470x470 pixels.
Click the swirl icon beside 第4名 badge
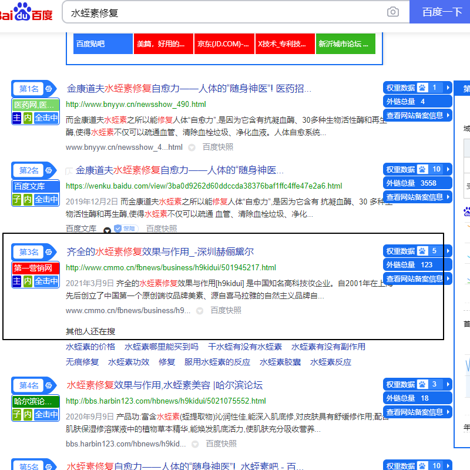(49, 385)
